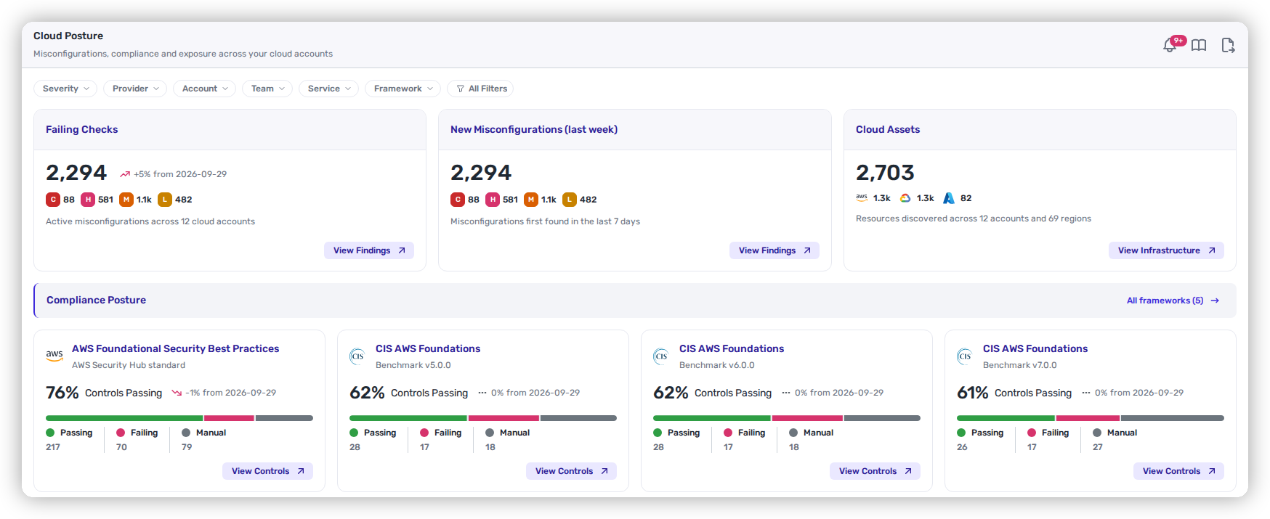1270x519 pixels.
Task: Click the AWS logo in Cloud Assets
Action: (862, 197)
